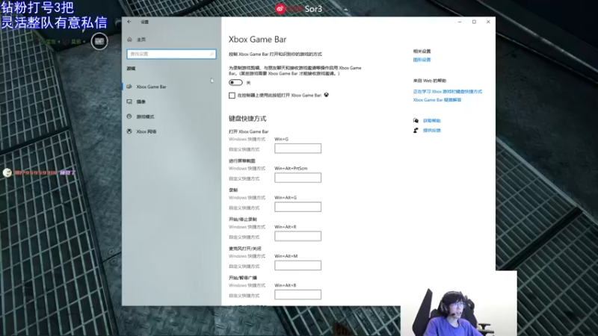The width and height of the screenshot is (598, 336).
Task: Click the search settings input field
Action: (x=171, y=54)
